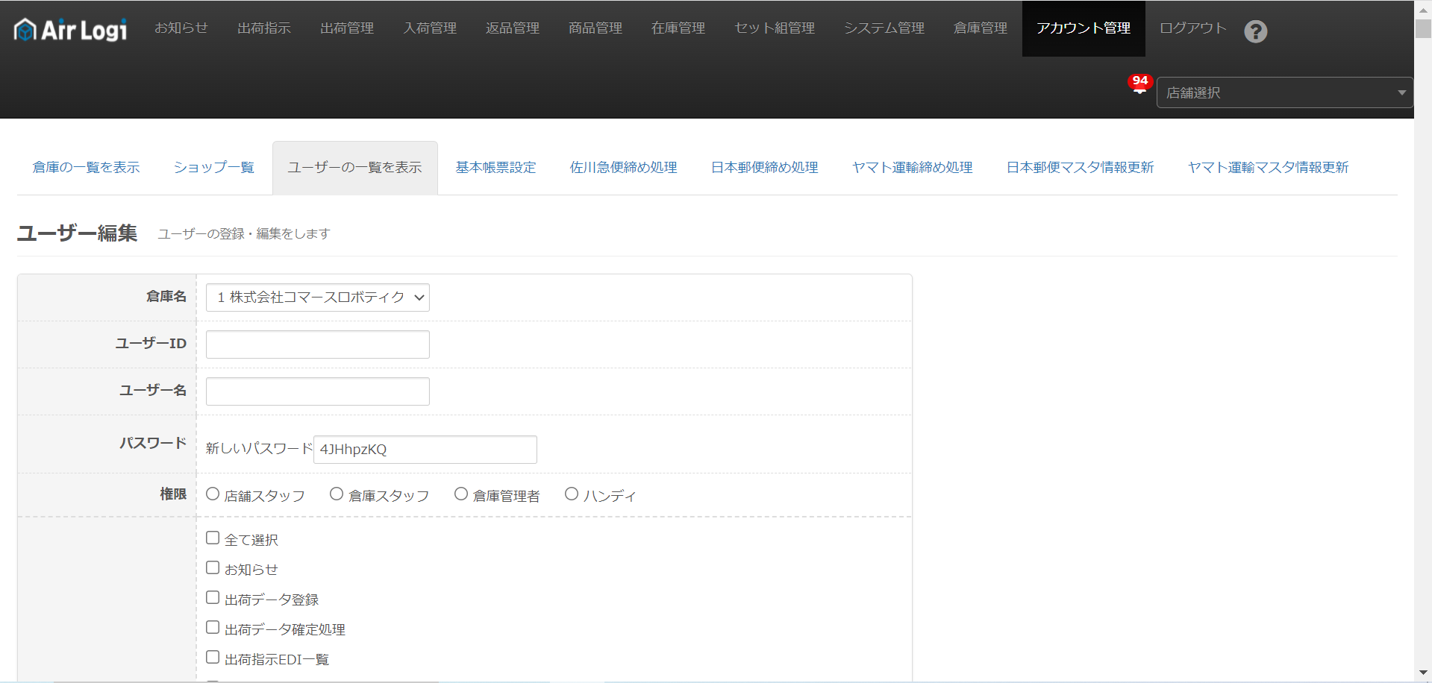Select the 店舗スタッフ radio button
1432x683 pixels.
tap(212, 493)
